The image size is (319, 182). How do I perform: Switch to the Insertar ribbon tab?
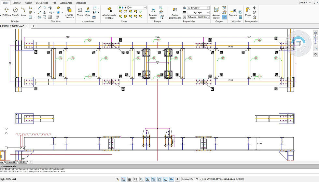point(17,3)
